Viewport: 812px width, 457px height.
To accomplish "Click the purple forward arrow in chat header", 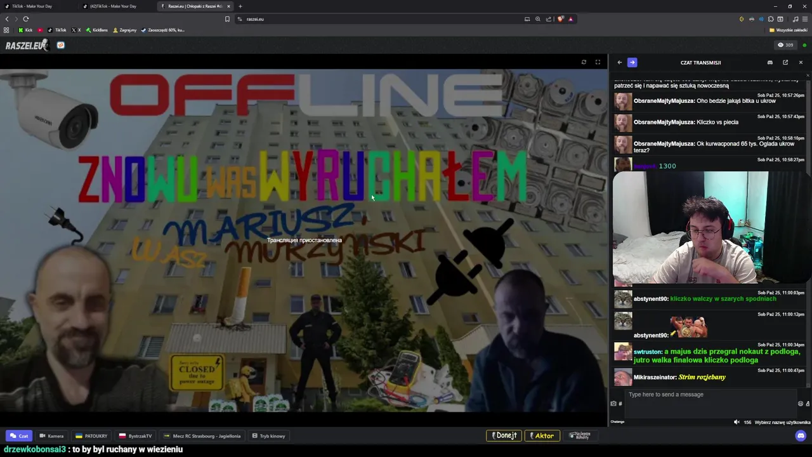I will click(x=632, y=62).
